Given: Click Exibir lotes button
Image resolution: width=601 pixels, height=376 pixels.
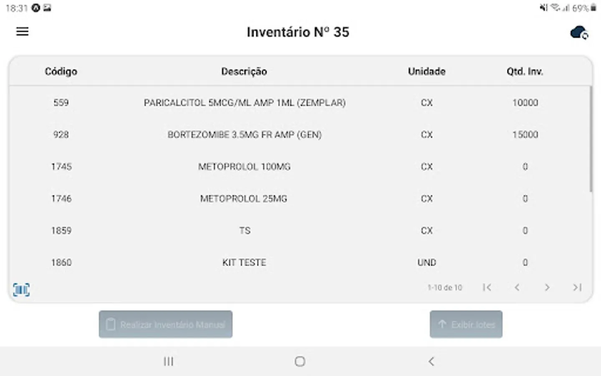Looking at the screenshot, I should [466, 324].
